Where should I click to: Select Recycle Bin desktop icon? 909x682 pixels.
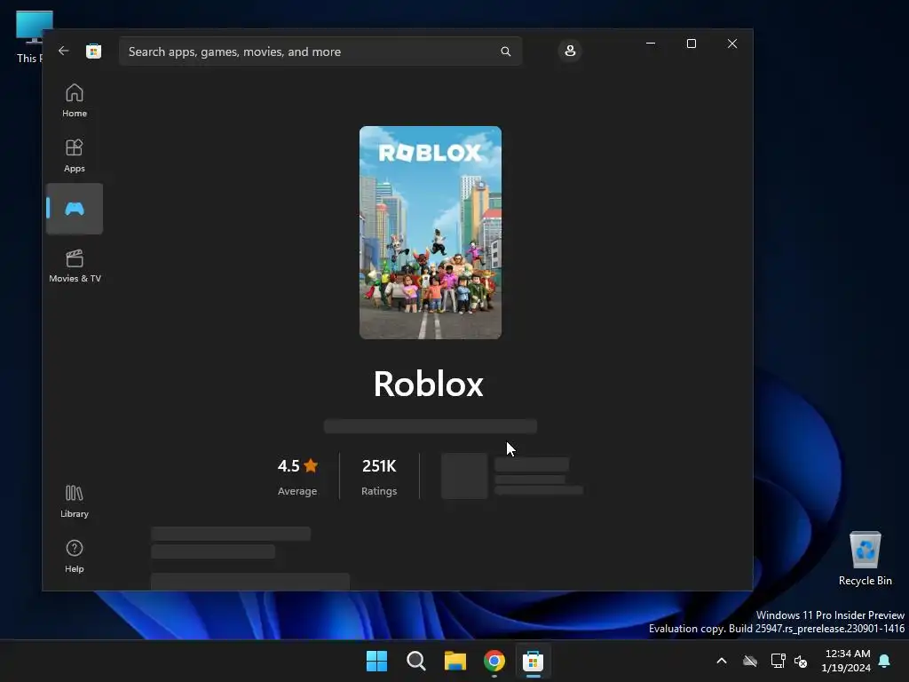coord(865,559)
